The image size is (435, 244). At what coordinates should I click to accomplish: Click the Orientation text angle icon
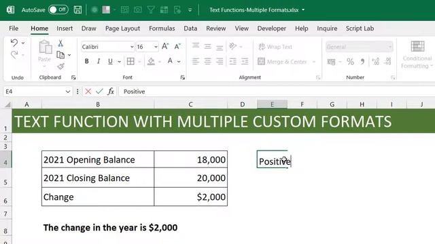click(x=232, y=46)
